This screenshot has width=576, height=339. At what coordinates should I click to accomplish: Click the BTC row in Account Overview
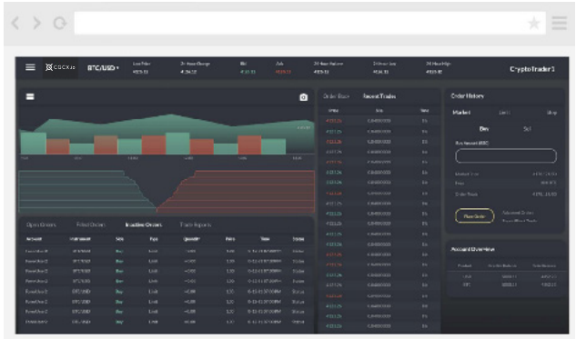[506, 284]
